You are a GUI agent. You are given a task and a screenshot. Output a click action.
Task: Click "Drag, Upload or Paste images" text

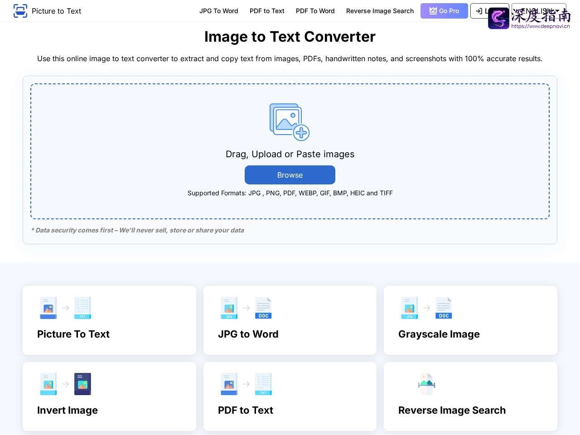click(290, 154)
